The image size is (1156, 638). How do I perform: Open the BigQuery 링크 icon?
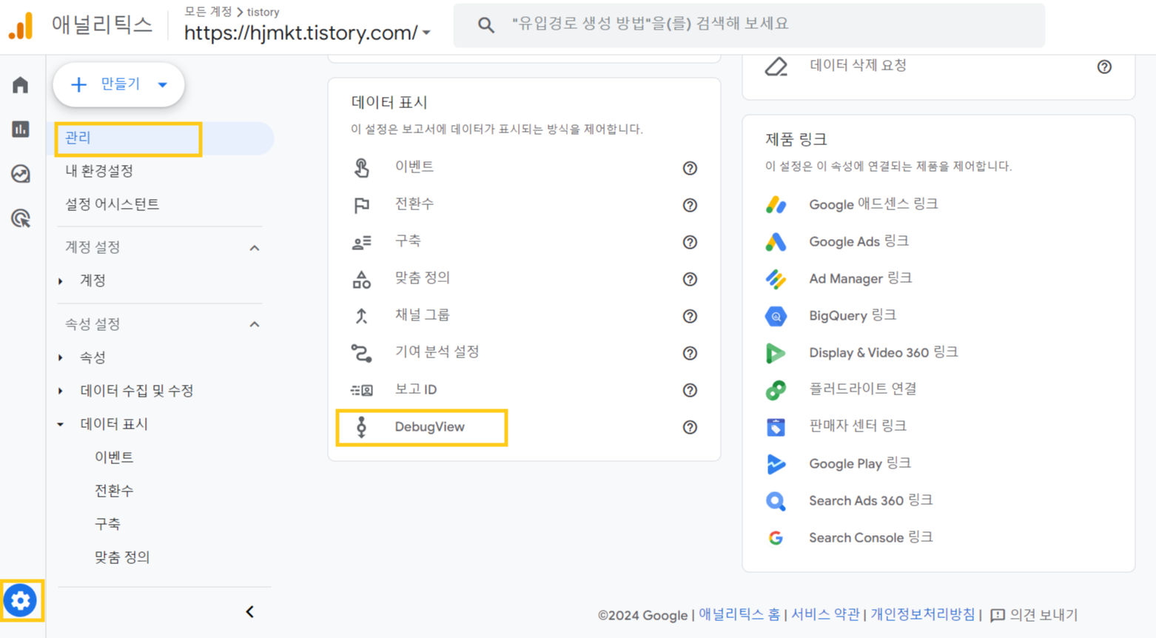[x=774, y=316]
